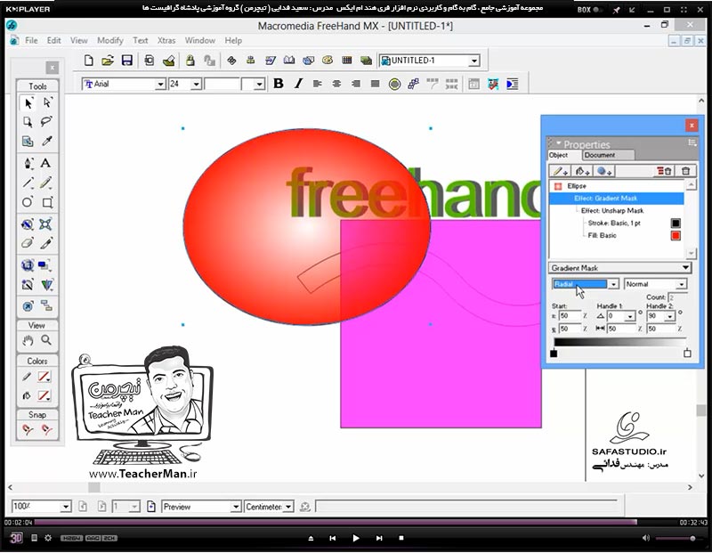Open the File menu
Image resolution: width=712 pixels, height=553 pixels.
coord(31,40)
